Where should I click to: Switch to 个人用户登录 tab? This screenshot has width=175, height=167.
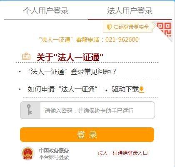[x=46, y=11]
